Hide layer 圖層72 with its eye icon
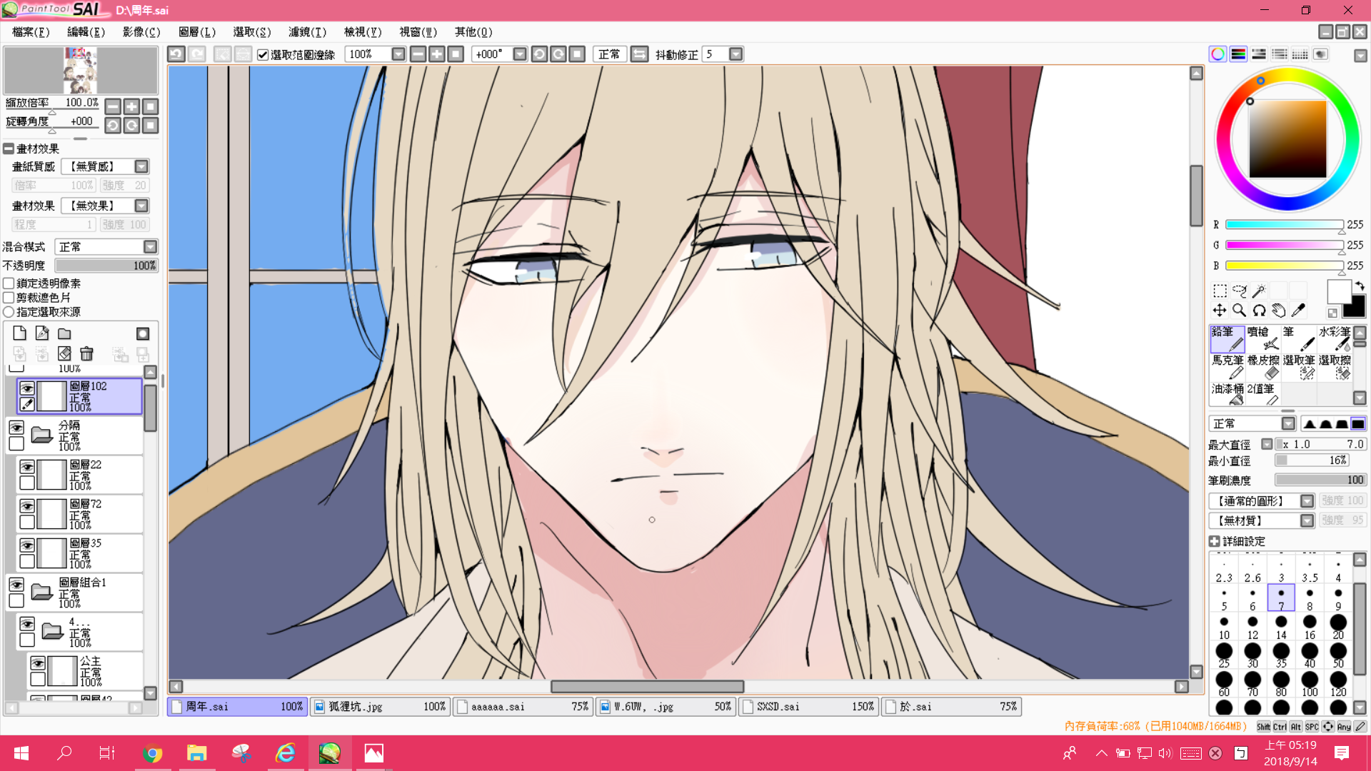The height and width of the screenshot is (771, 1371). coord(27,505)
